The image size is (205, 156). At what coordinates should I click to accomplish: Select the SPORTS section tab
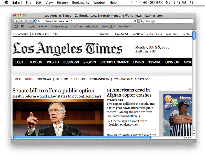[89, 62]
